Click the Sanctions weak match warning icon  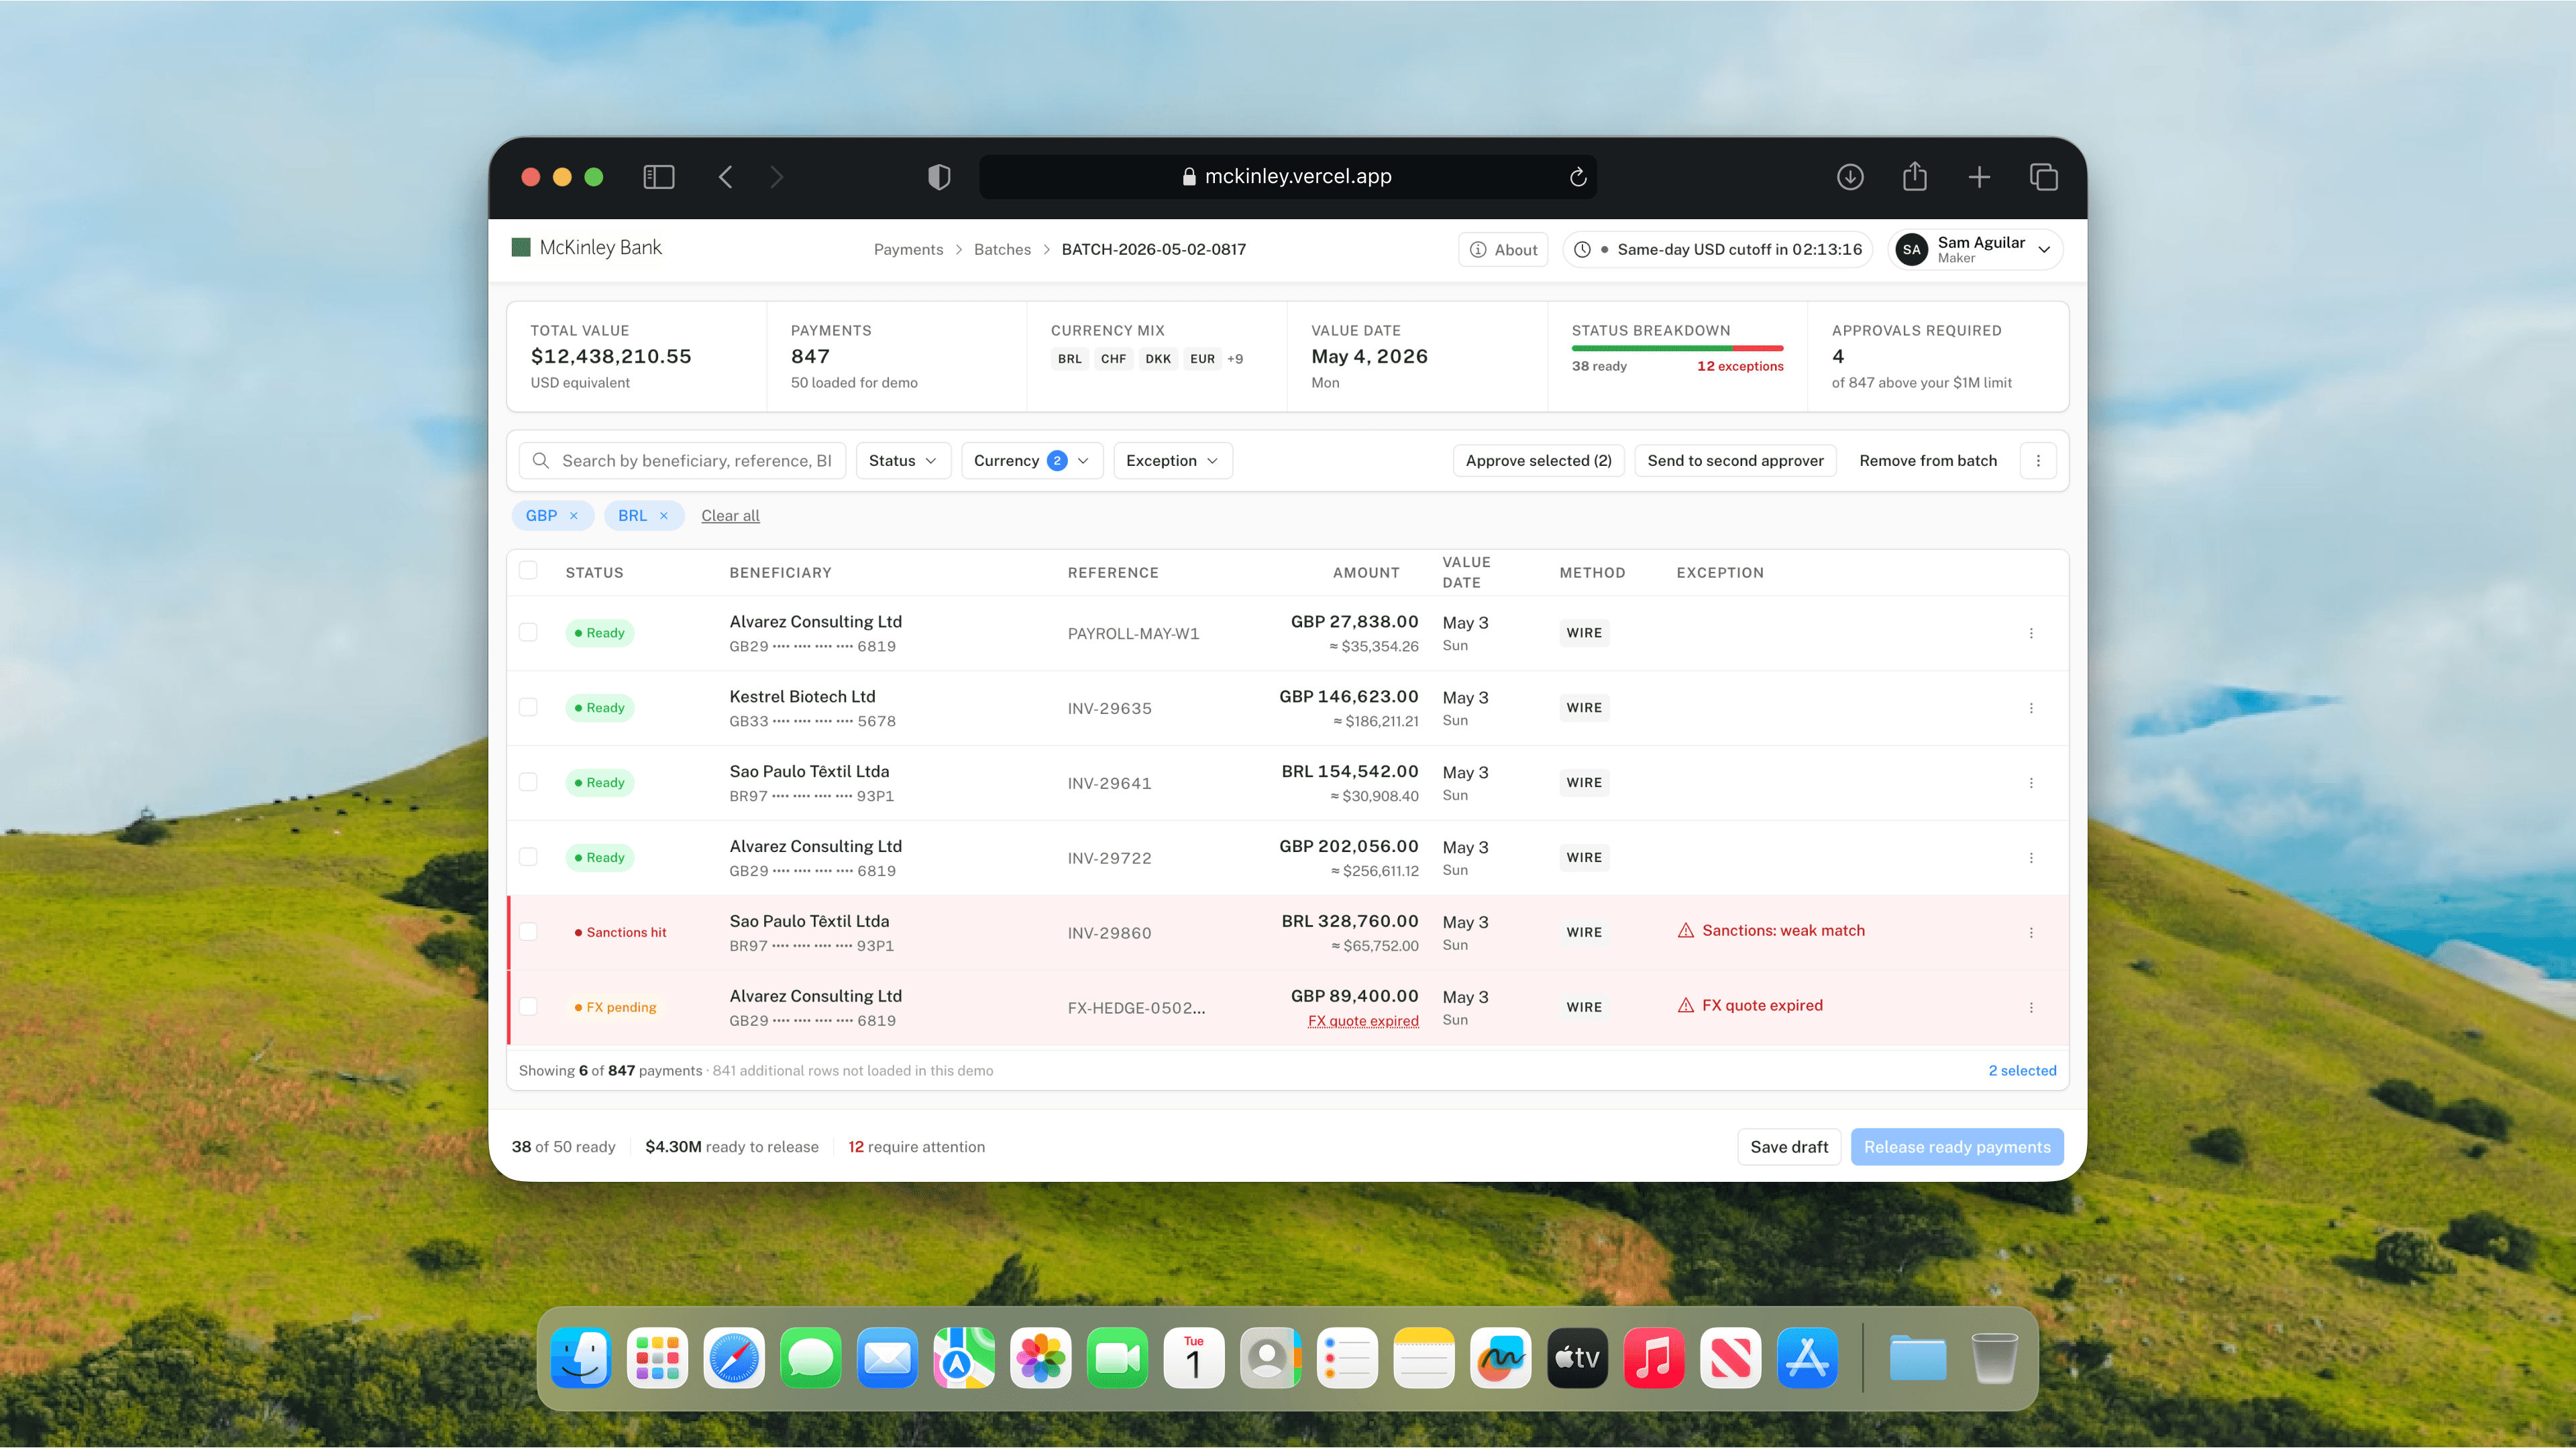[1686, 930]
